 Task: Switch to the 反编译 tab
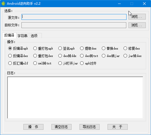[x=9, y=35]
